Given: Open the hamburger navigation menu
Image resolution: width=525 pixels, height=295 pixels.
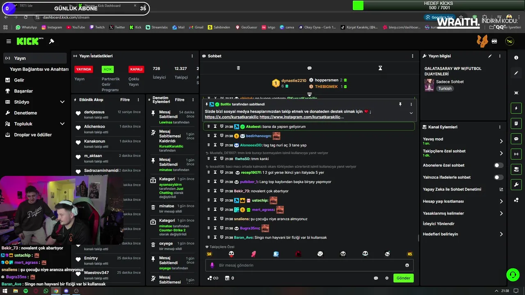Looking at the screenshot, I should [9, 41].
